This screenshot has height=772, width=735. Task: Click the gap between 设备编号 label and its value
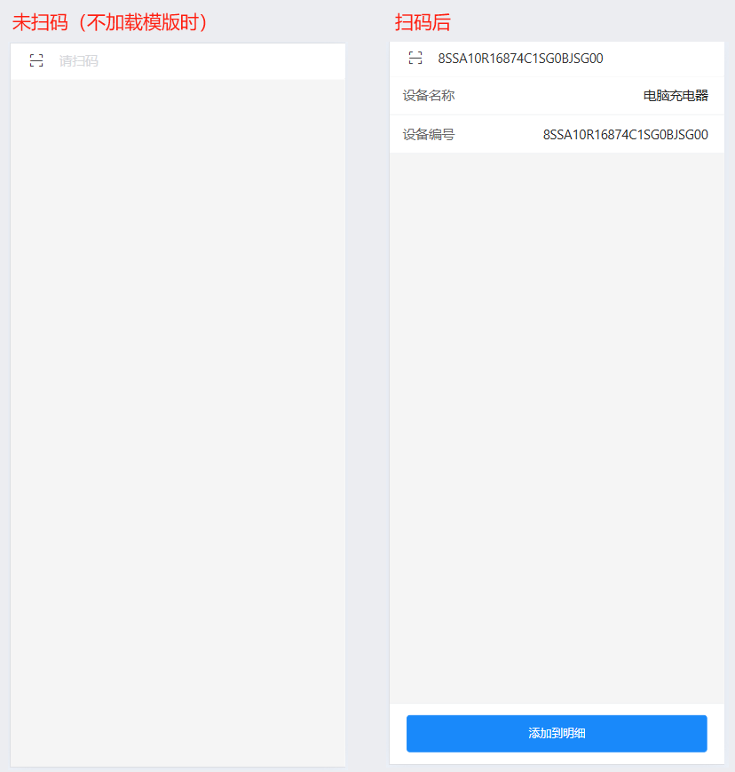click(499, 134)
